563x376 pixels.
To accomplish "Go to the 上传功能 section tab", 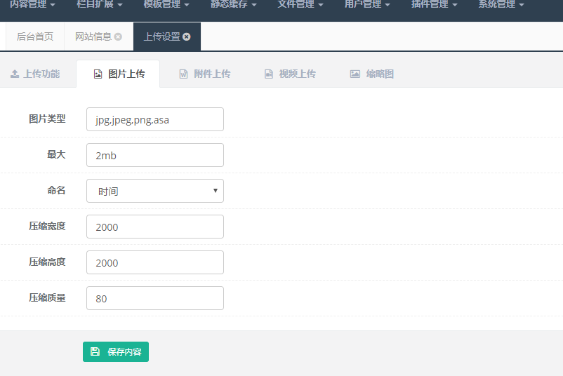I will tap(35, 74).
